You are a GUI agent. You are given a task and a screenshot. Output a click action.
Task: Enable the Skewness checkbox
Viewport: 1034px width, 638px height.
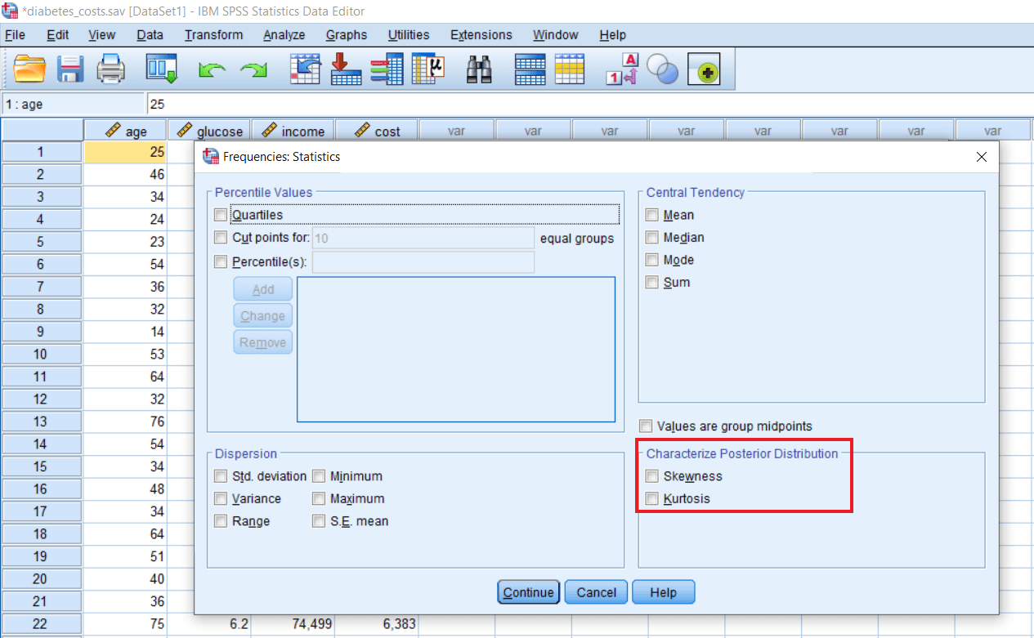click(651, 476)
